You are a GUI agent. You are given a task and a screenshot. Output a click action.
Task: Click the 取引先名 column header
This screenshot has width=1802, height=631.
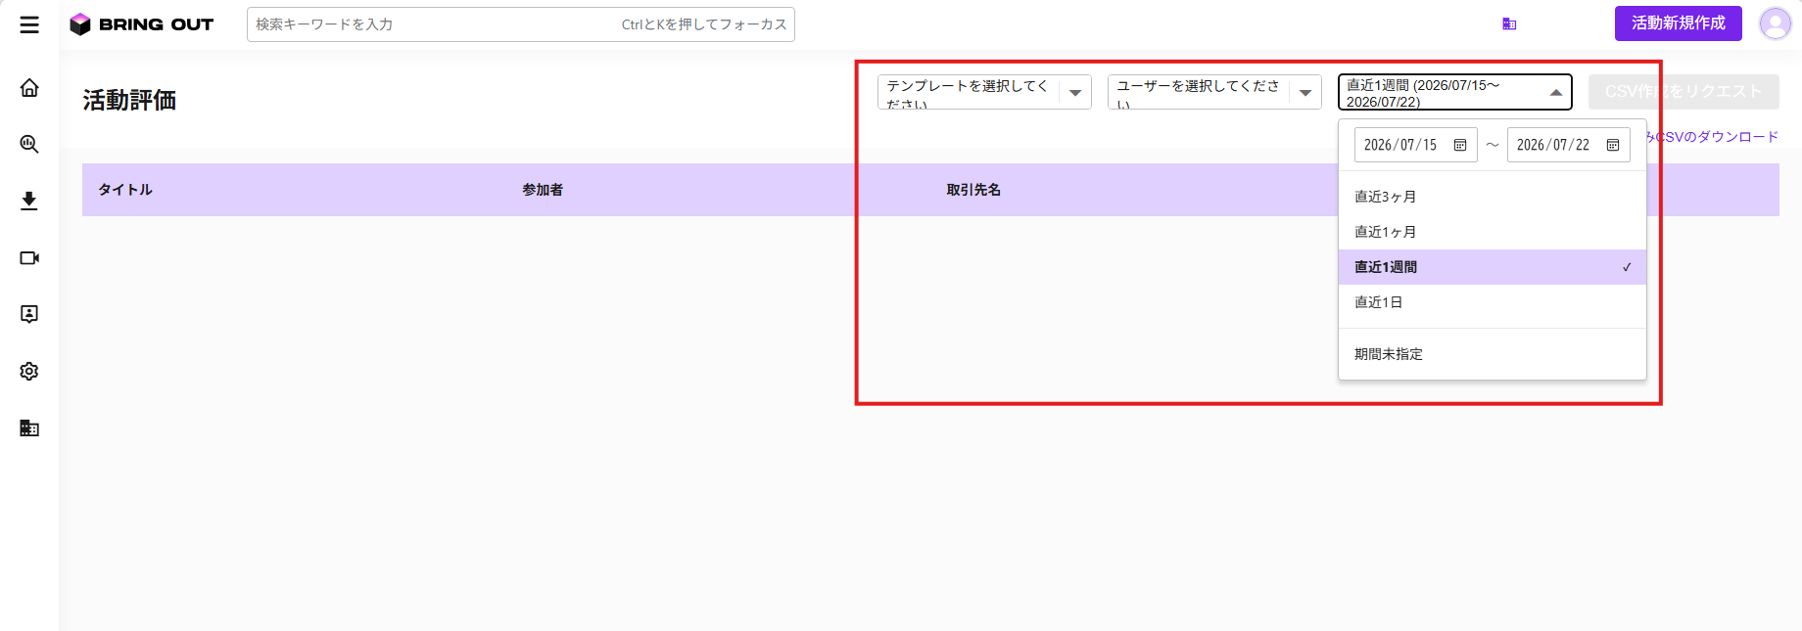pyautogui.click(x=973, y=190)
